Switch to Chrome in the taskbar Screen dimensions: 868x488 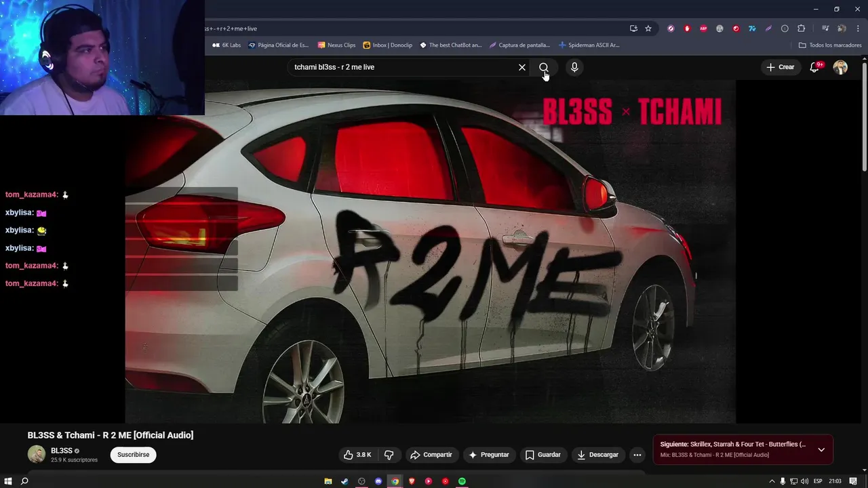395,481
